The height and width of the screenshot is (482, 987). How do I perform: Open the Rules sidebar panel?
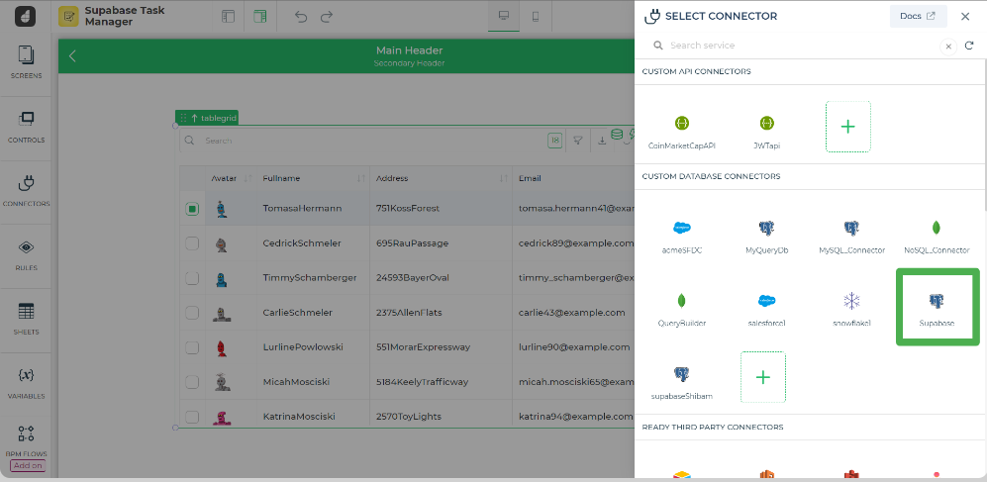pos(27,253)
